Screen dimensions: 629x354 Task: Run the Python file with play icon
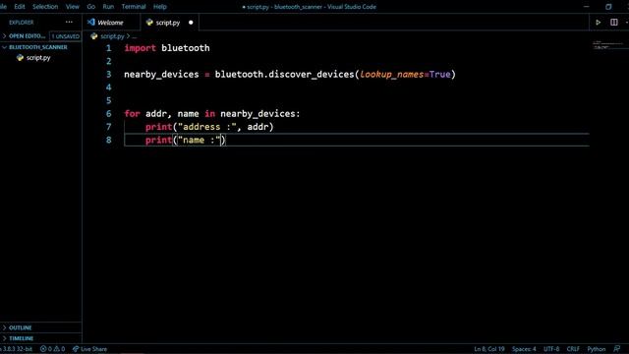click(x=598, y=23)
